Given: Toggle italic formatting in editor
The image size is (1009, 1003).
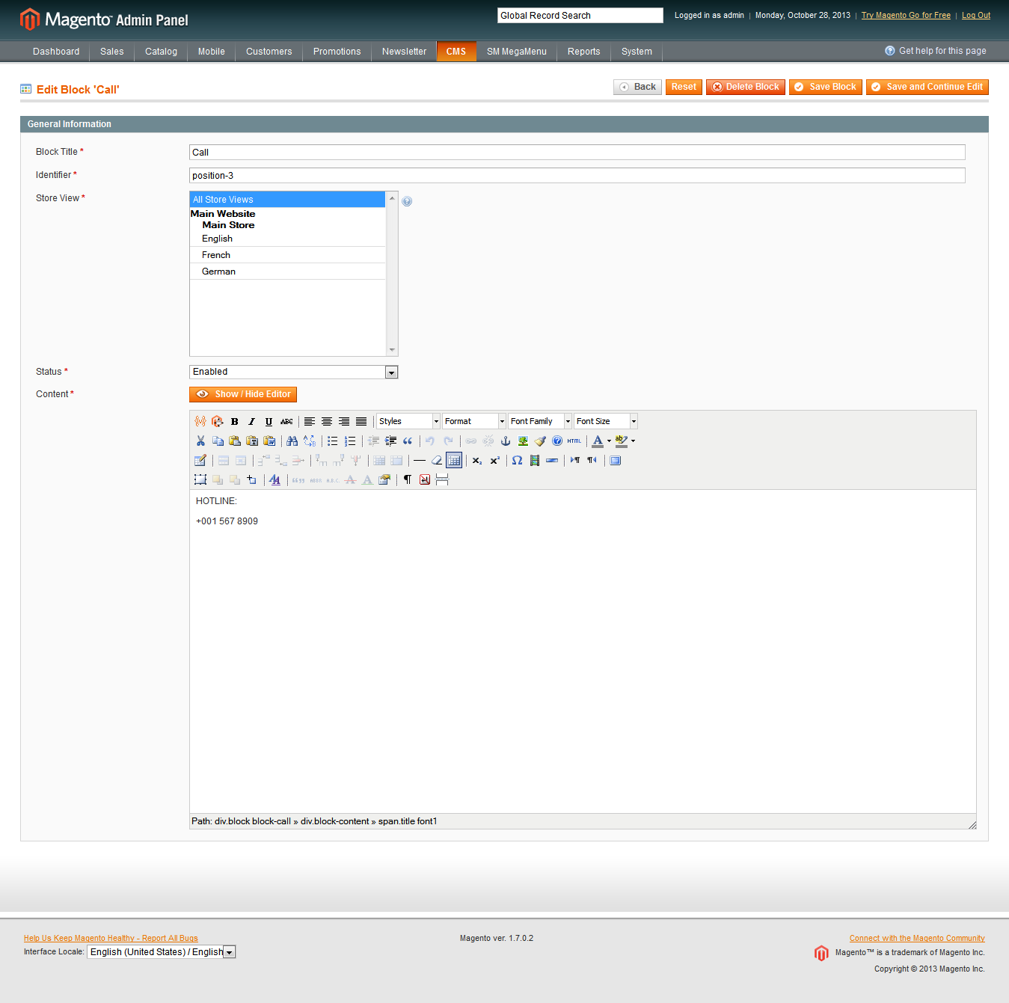Looking at the screenshot, I should (x=252, y=421).
